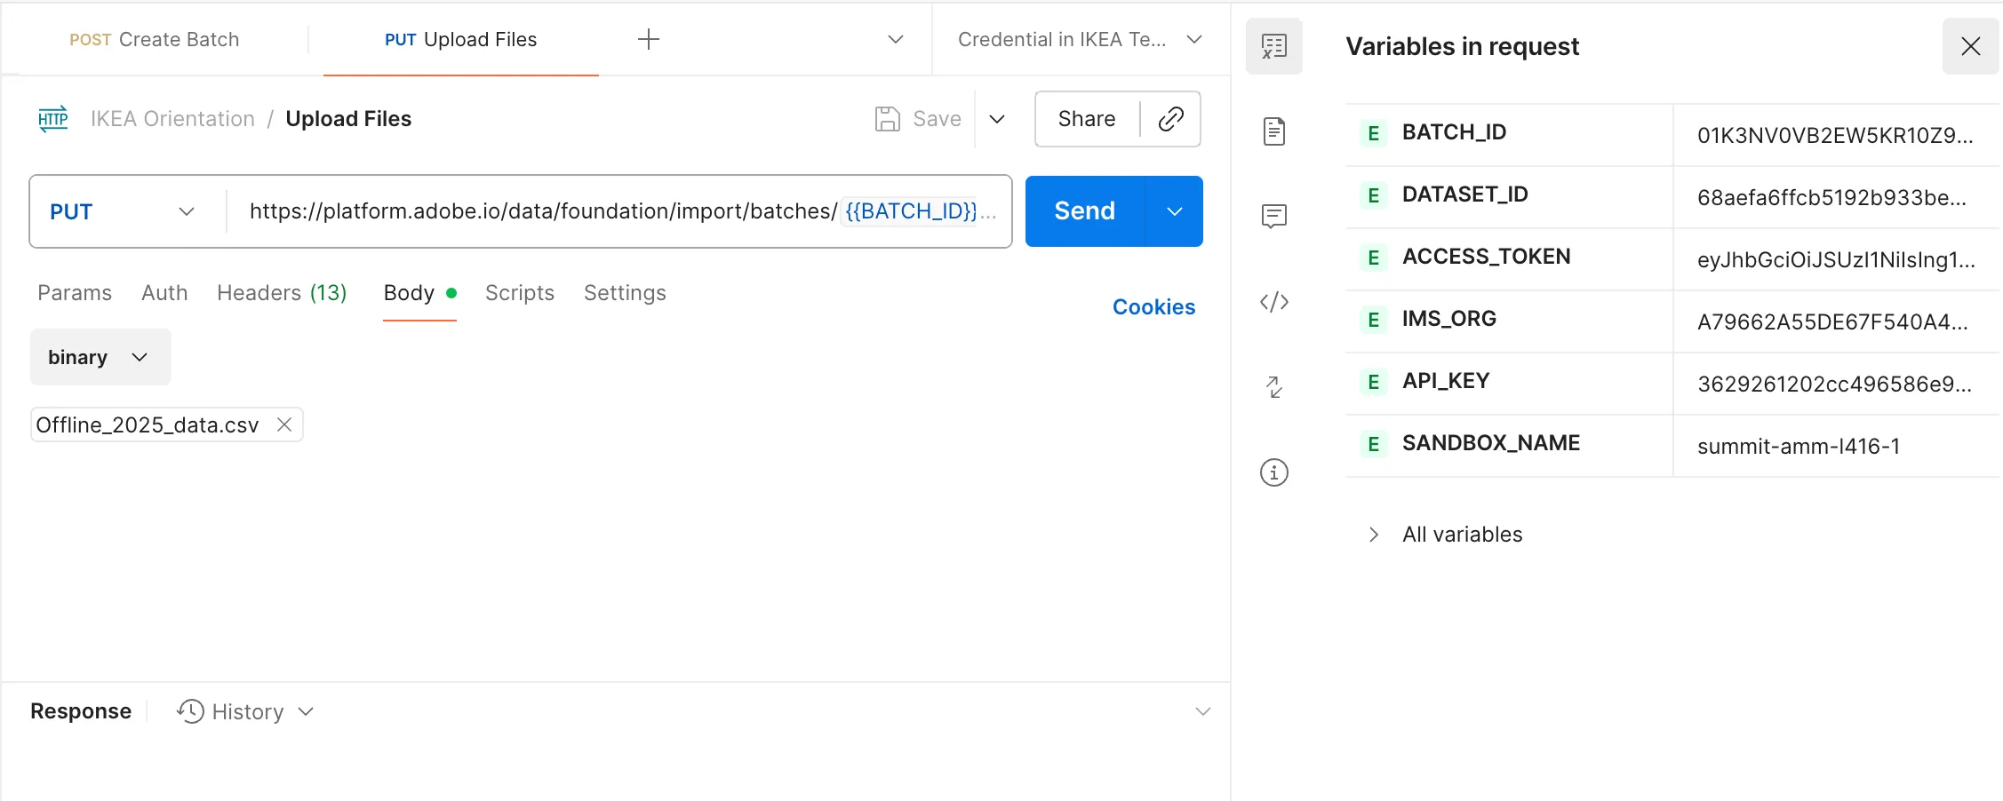Open the Comments sidebar icon
Screen dimensions: 2003x801
coord(1273,216)
